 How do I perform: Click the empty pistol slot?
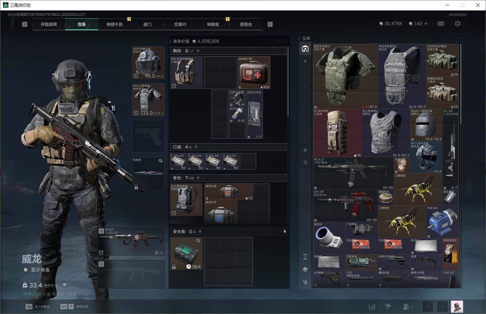[x=148, y=136]
